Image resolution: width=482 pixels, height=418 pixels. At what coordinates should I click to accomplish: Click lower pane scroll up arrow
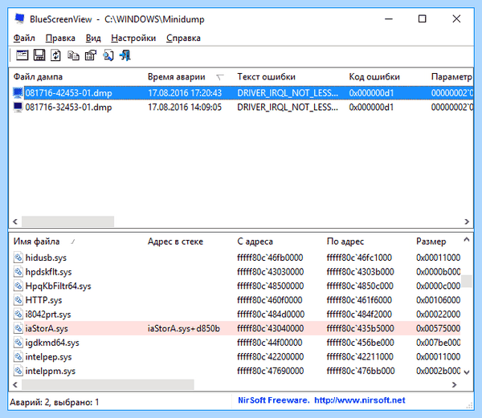coord(467,240)
